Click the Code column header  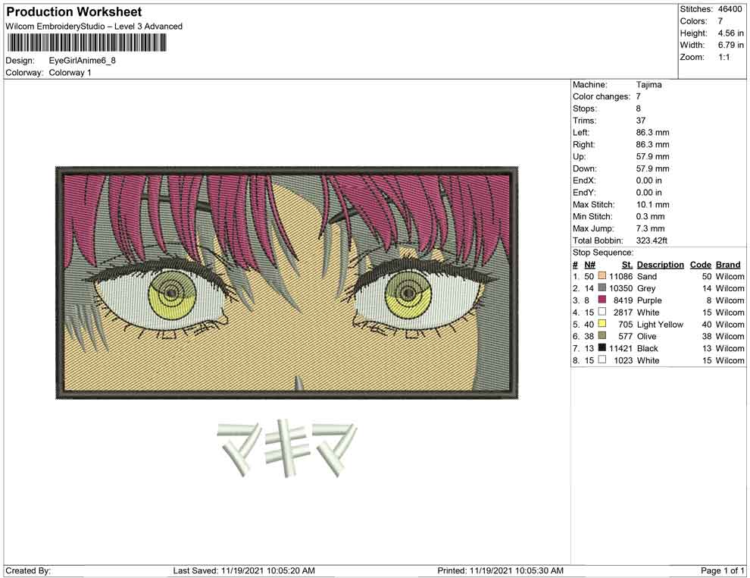pos(700,264)
